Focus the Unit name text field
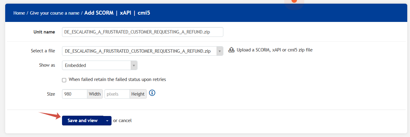Screen dimensions: 410x137 142,32
